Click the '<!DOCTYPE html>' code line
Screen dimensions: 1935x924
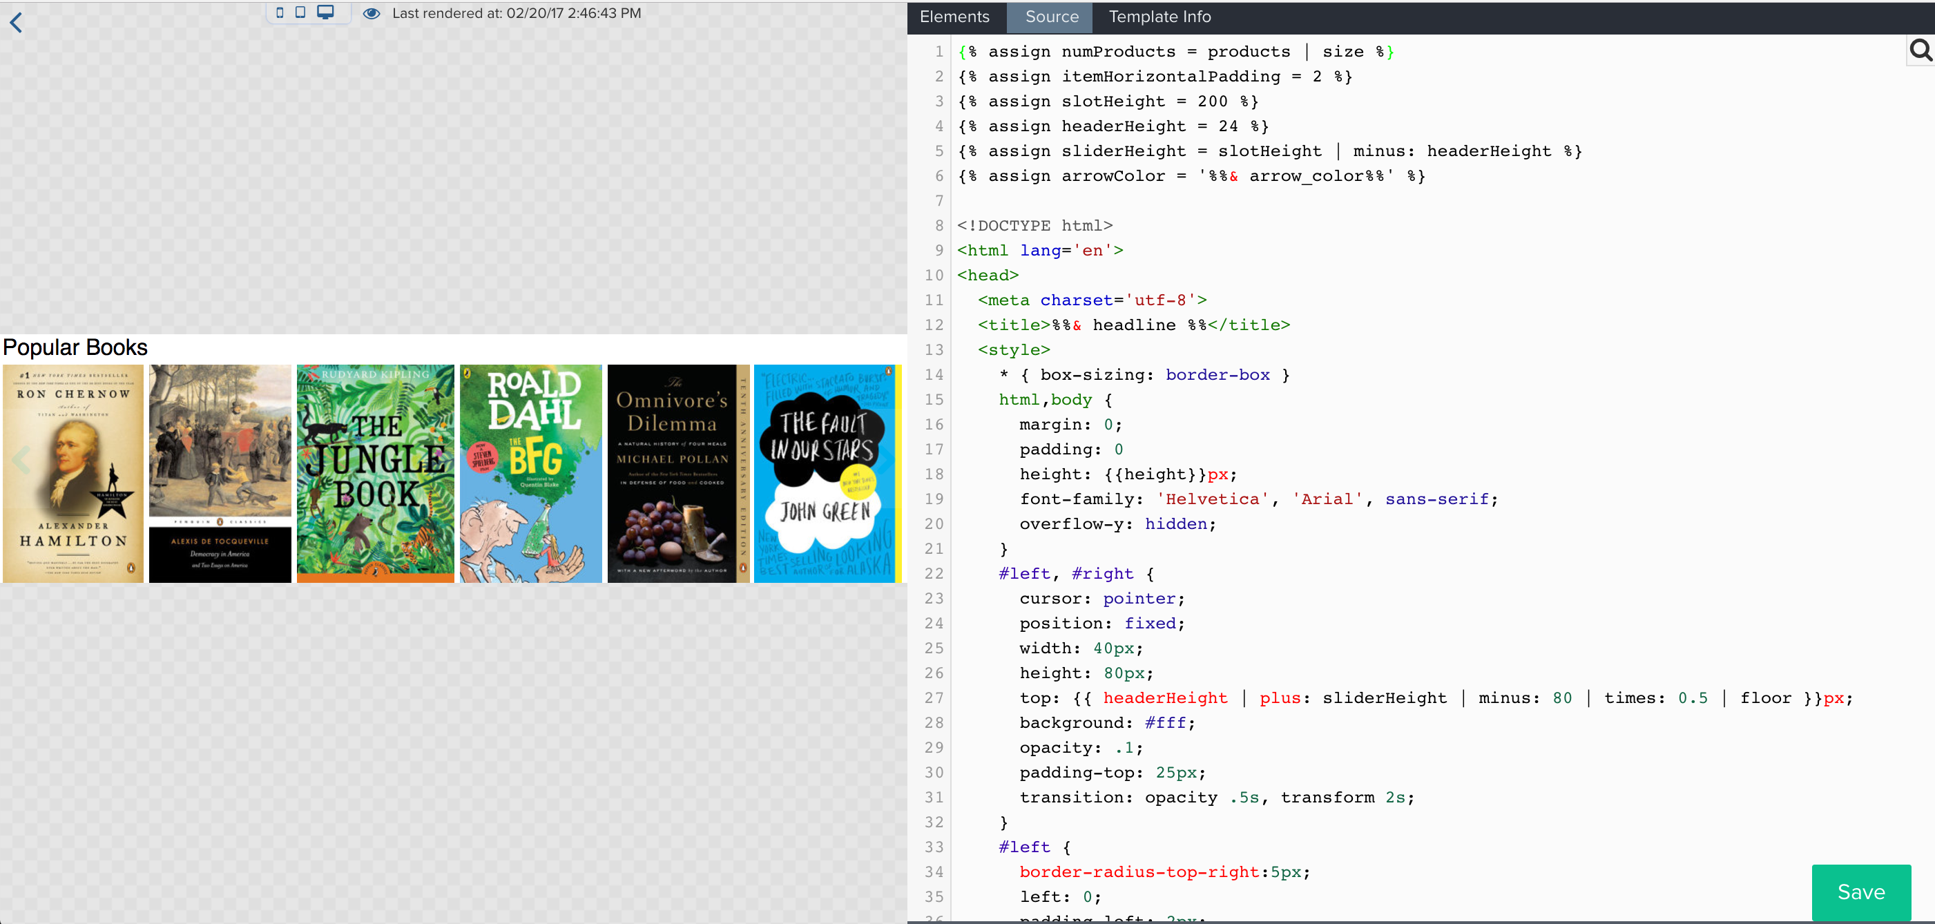[x=1035, y=225]
